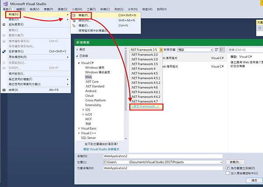This screenshot has width=263, height=187.
Task: Open 最近使用的檔案(F) recent files submenu
Action: point(36,79)
